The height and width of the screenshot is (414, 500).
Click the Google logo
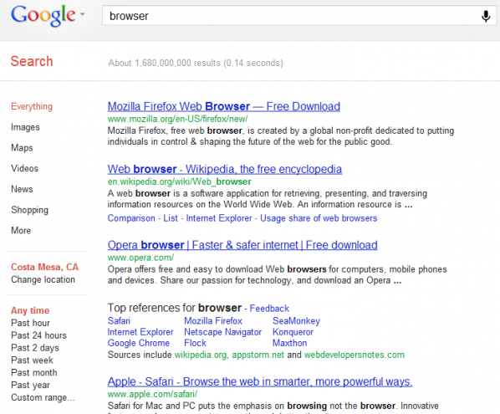[x=43, y=16]
